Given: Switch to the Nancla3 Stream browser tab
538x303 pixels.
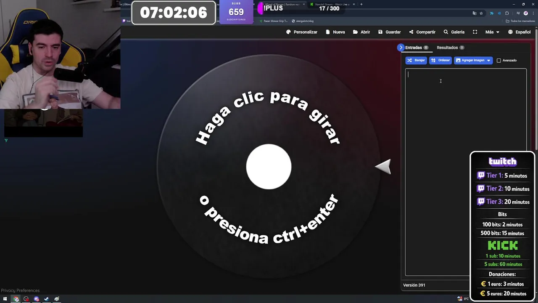Looking at the screenshot, I should (332, 4).
